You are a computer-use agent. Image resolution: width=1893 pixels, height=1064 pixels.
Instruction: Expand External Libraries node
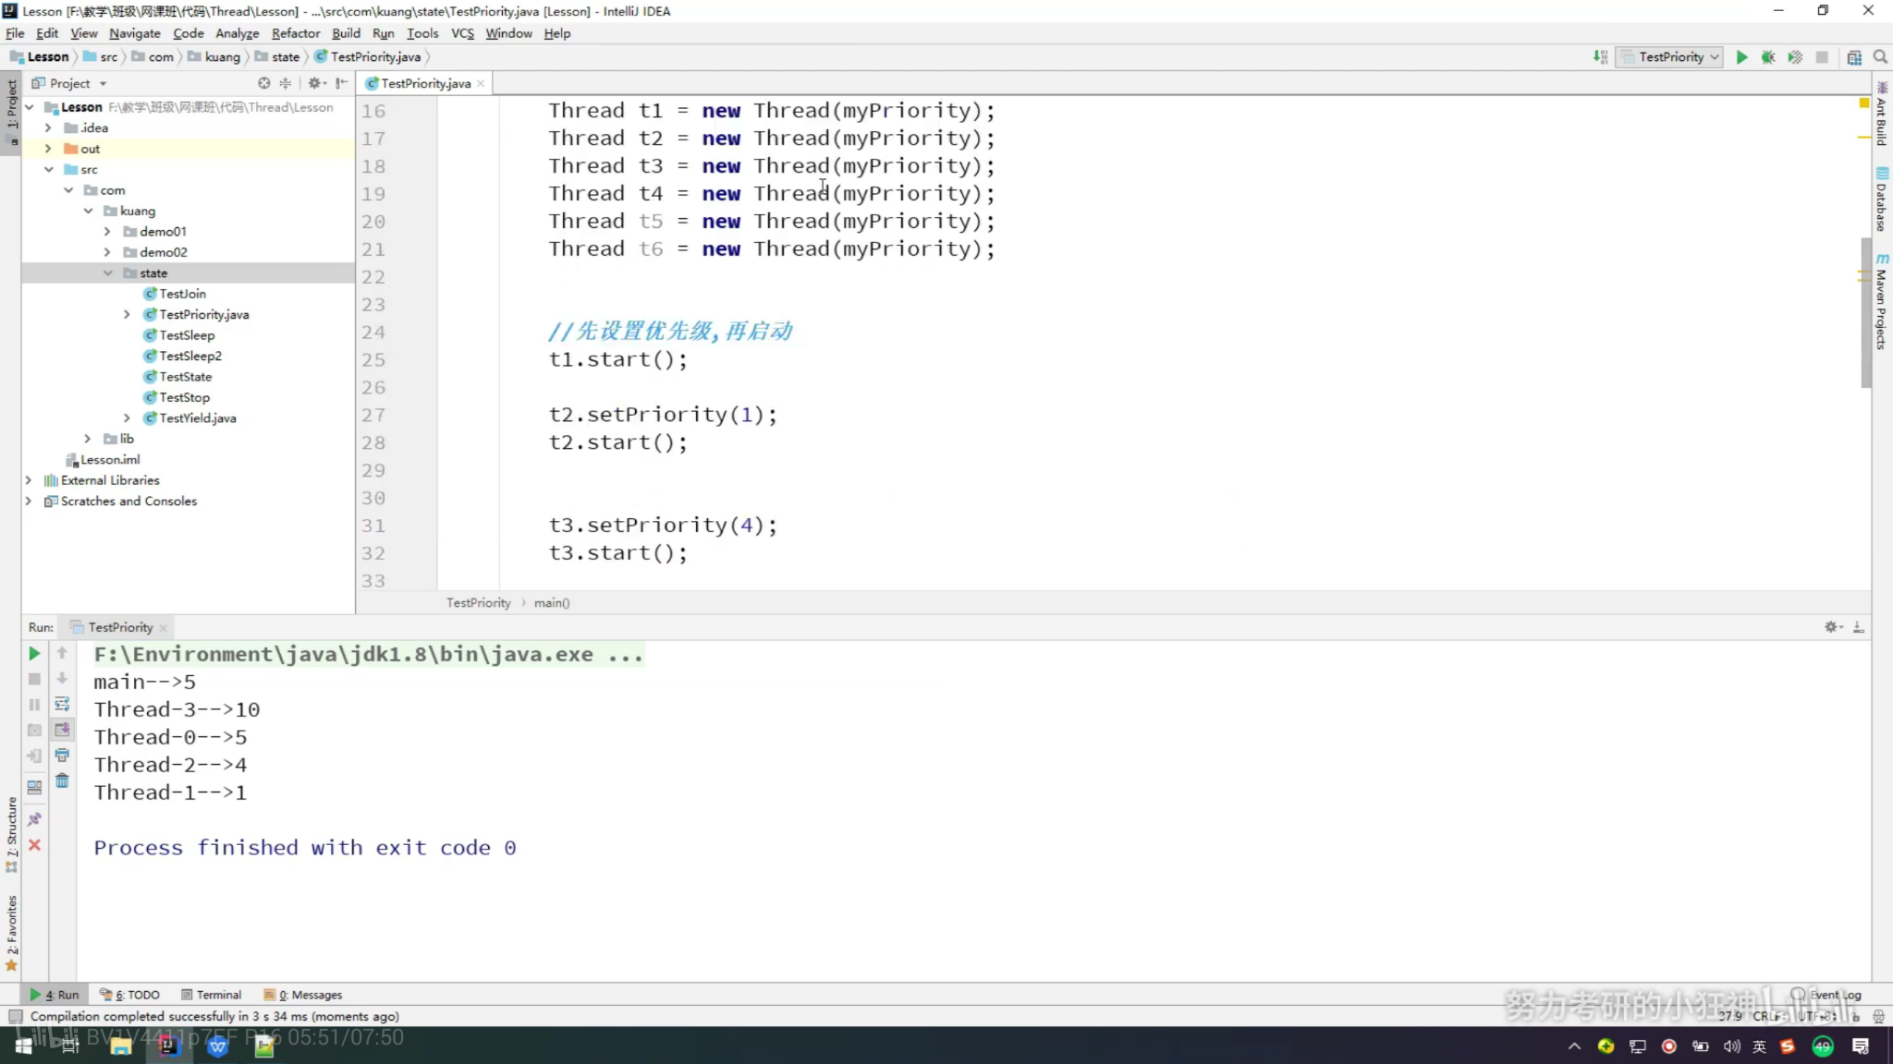pos(29,480)
